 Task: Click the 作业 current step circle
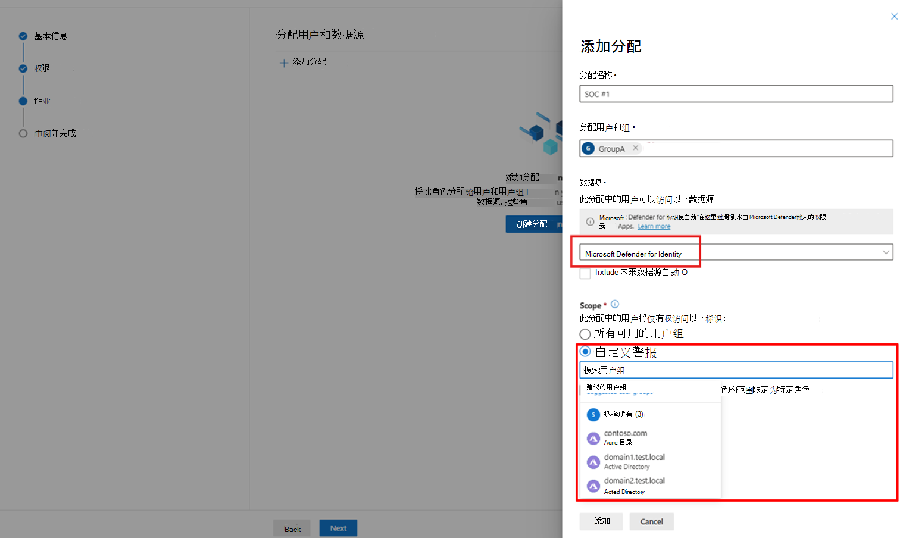point(23,101)
